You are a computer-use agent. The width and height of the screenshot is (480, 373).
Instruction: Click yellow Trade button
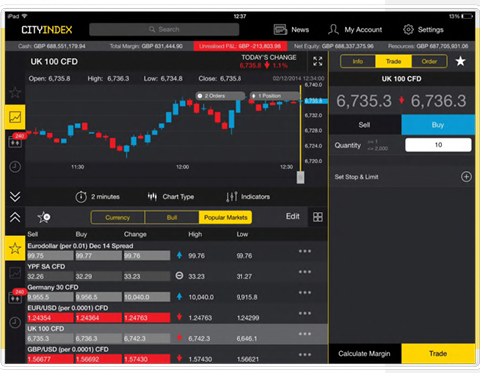[x=438, y=354]
